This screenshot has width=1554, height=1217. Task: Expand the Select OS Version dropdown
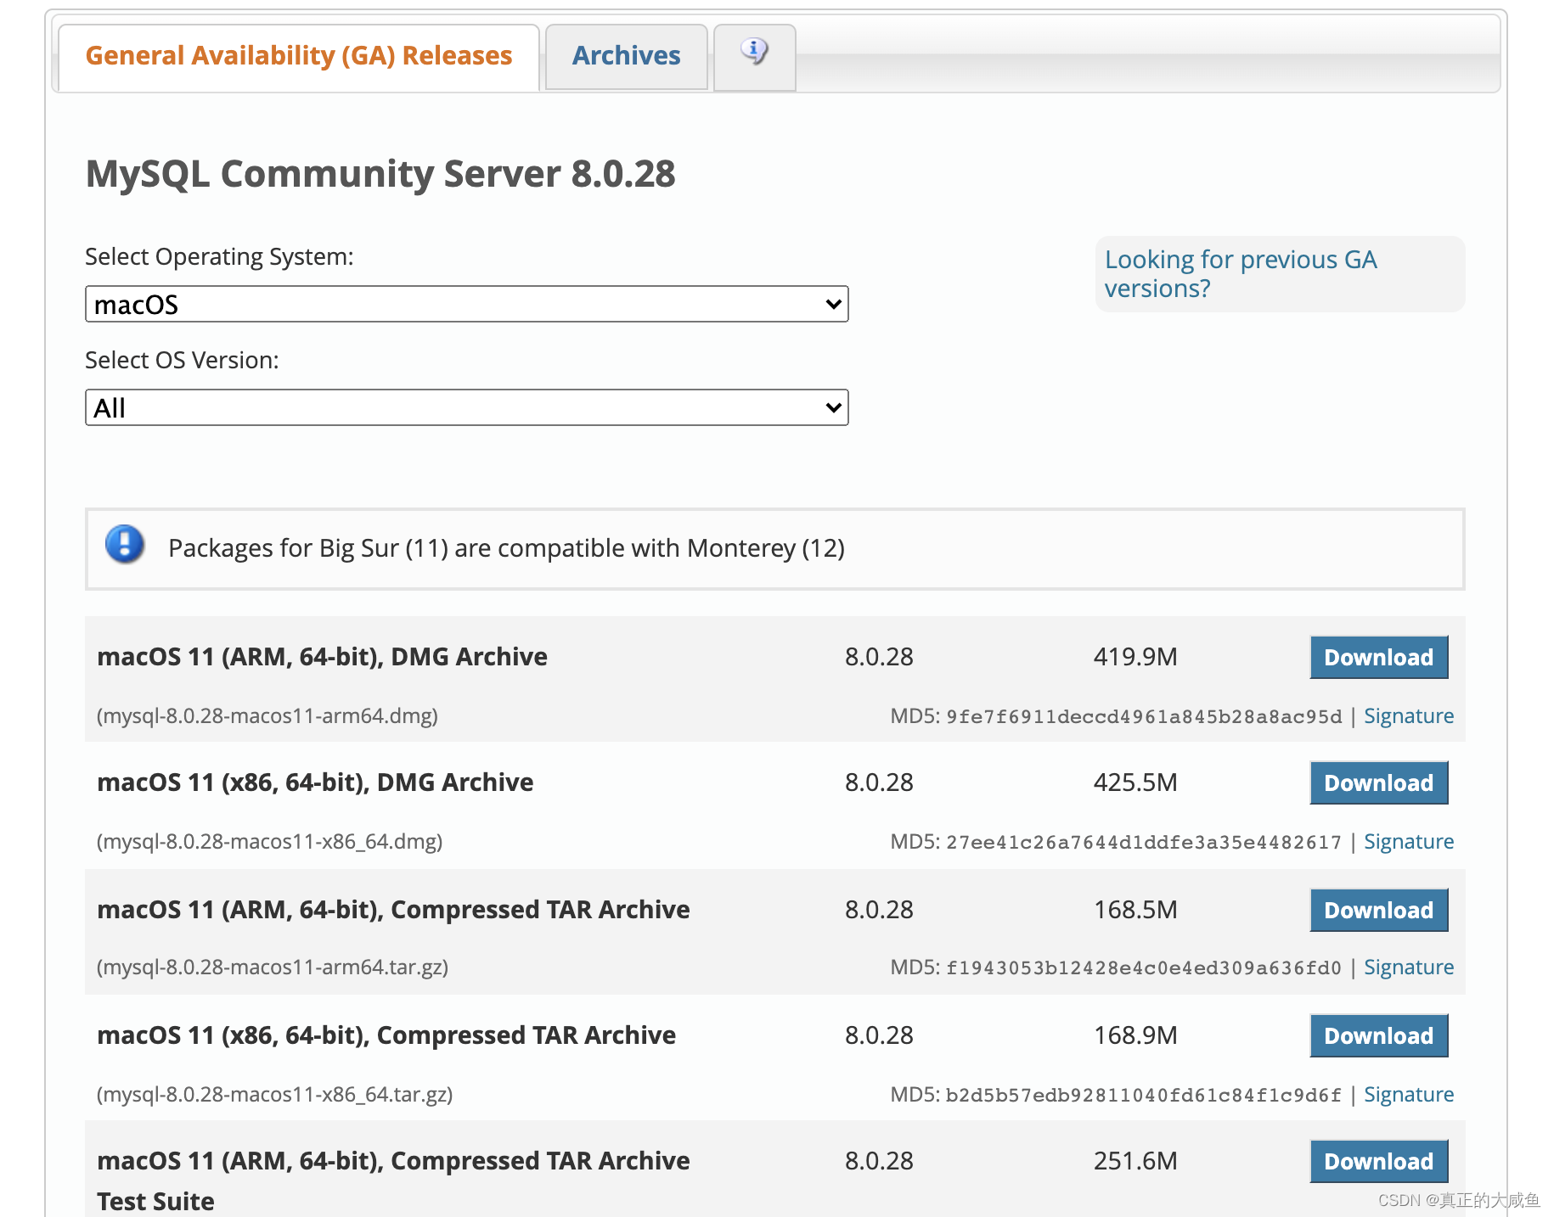pos(466,408)
